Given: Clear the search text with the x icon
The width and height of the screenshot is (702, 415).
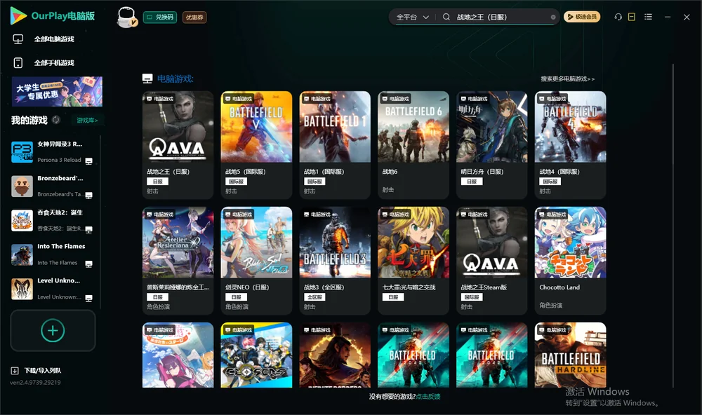Looking at the screenshot, I should point(553,18).
